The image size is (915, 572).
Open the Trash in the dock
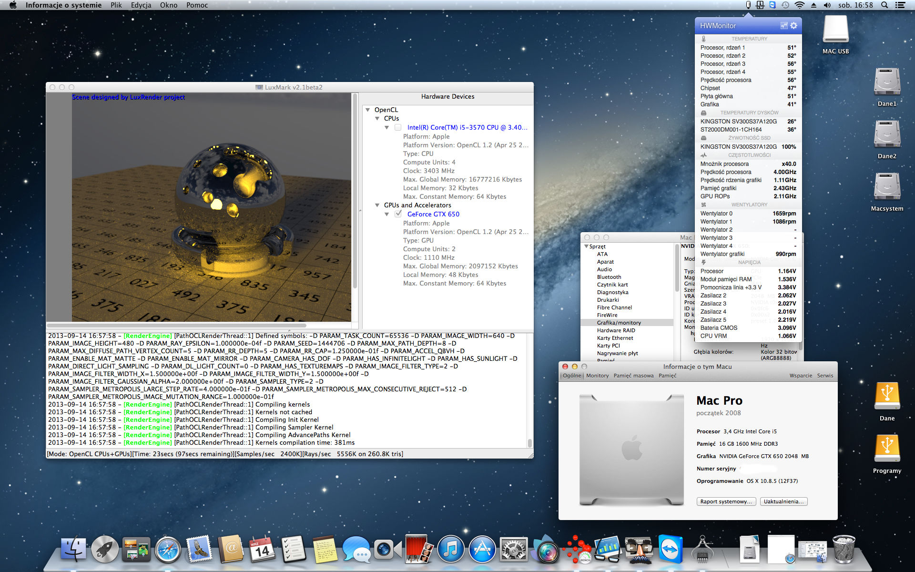click(x=844, y=550)
